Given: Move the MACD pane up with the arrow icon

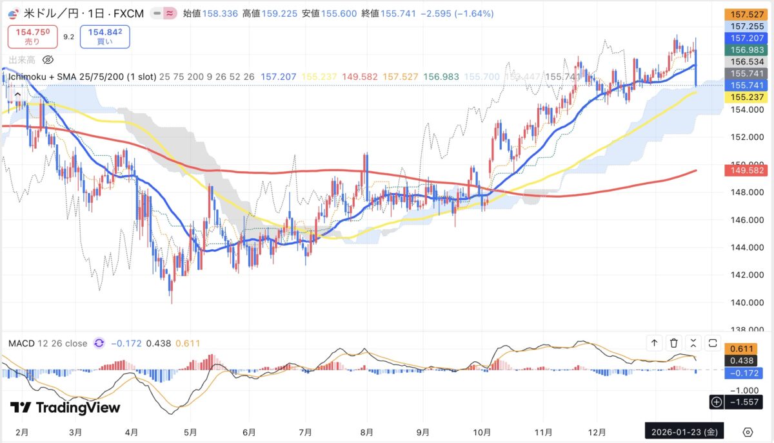Looking at the screenshot, I should 654,343.
